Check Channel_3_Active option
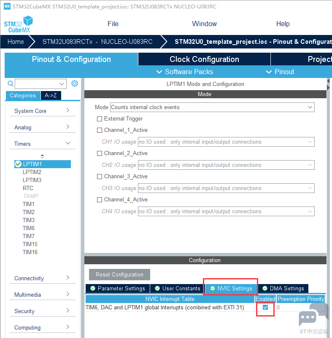The image size is (332, 338). (100, 177)
